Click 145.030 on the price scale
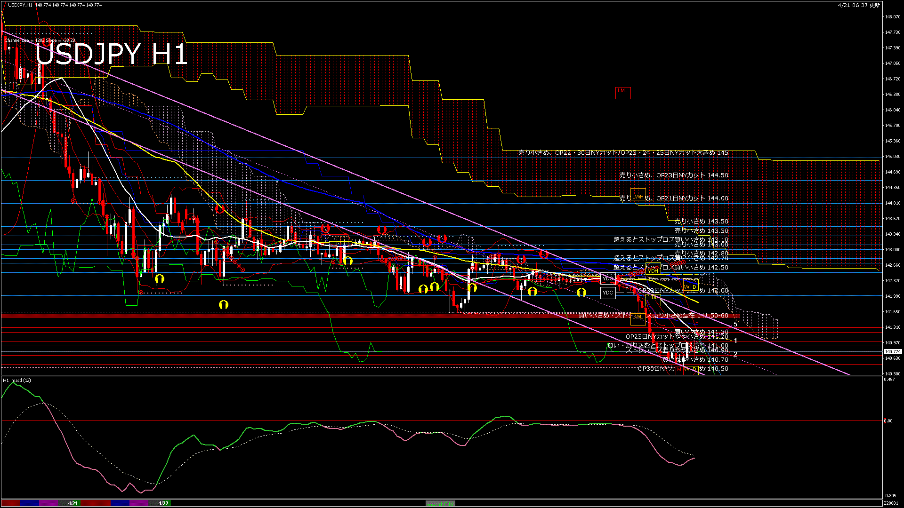The width and height of the screenshot is (904, 508). click(893, 157)
